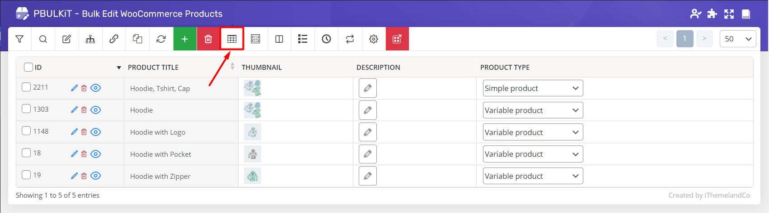
Task: Expand product type dropdown for Hoodie, Tshirt, Cap
Action: pyautogui.click(x=532, y=88)
